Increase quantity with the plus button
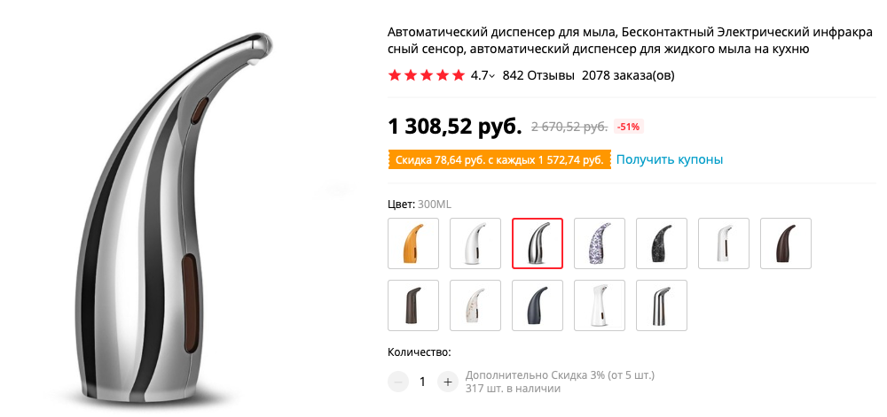The height and width of the screenshot is (417, 887). pyautogui.click(x=447, y=382)
